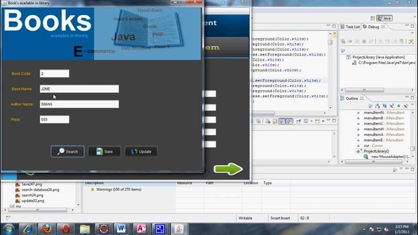Select ProjectLibrary [Java Application] in Debug view
418x235 pixels.
(x=376, y=57)
